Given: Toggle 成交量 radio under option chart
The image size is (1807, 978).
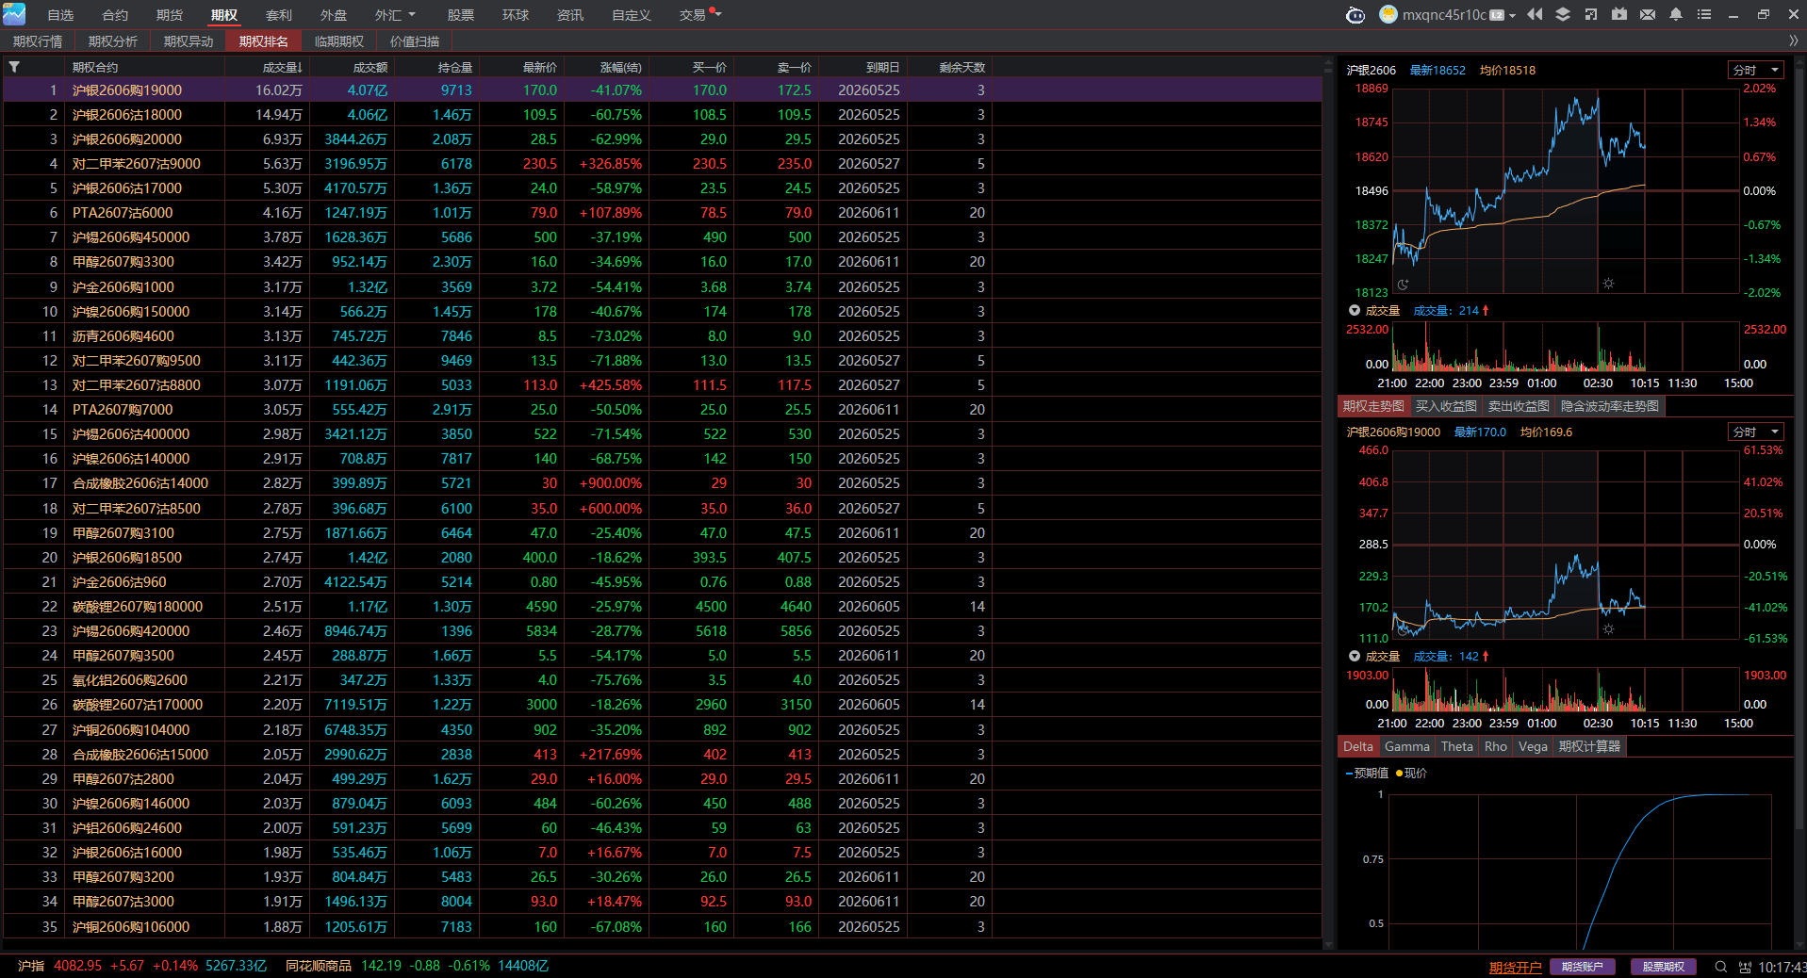Looking at the screenshot, I should [1355, 656].
